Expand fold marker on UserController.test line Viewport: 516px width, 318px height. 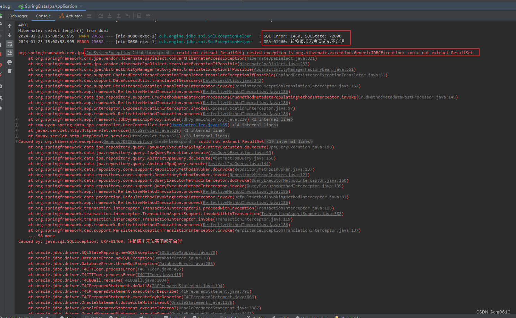[x=16, y=125]
